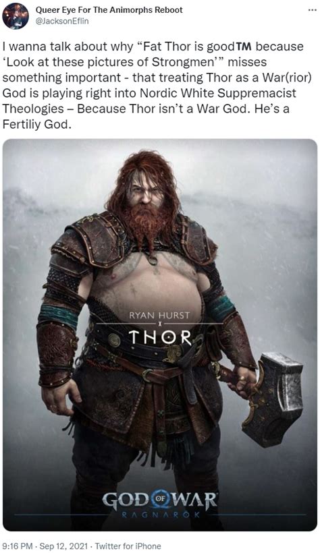Click the omega OF emblem in logo
The height and width of the screenshot is (553, 320).
[159, 500]
